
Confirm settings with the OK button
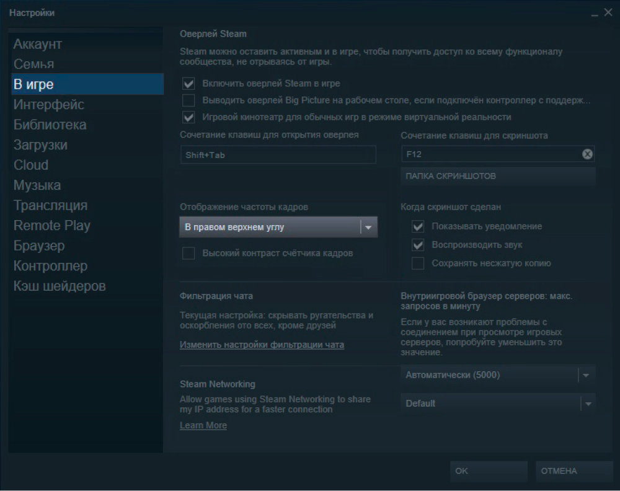point(489,471)
